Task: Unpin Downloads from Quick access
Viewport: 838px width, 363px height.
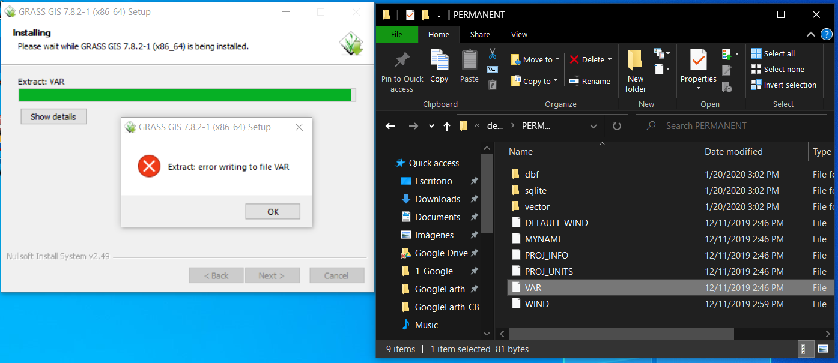Action: pyautogui.click(x=474, y=199)
